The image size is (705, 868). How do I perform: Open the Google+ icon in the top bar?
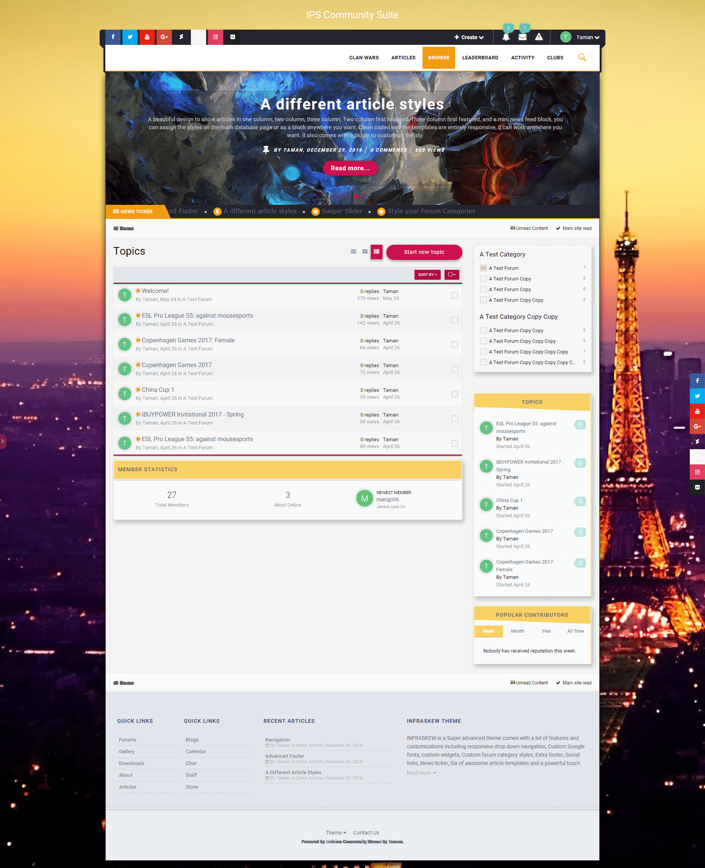pyautogui.click(x=164, y=37)
